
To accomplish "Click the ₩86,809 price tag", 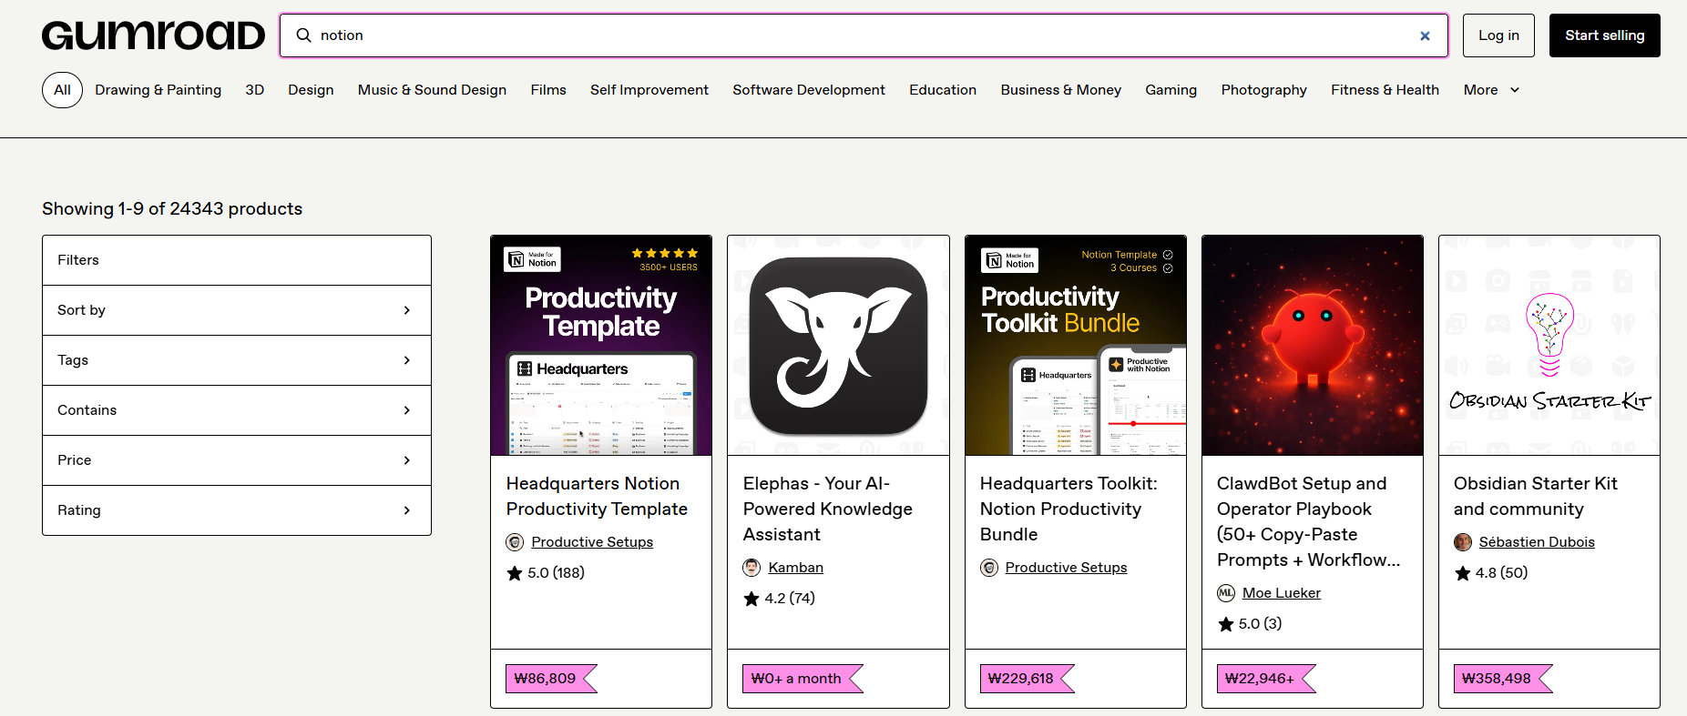I will click(551, 679).
